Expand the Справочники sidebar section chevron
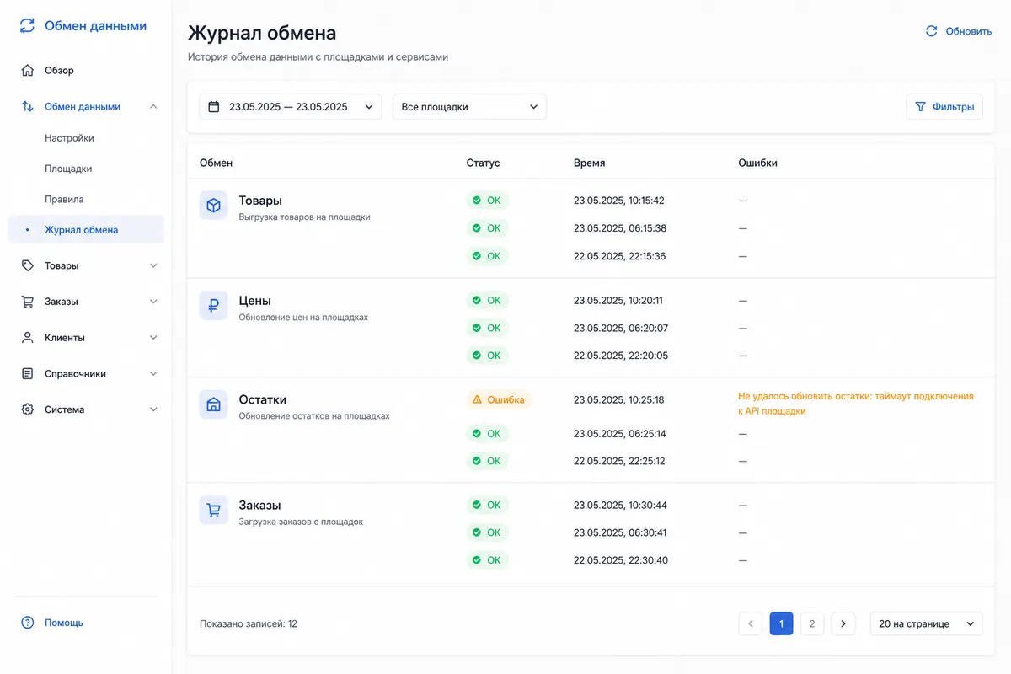 pyautogui.click(x=153, y=373)
